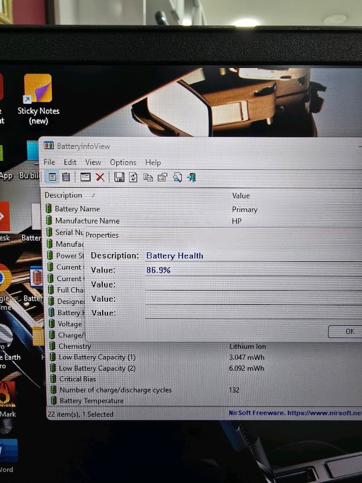The width and height of the screenshot is (362, 483).
Task: Click the Battery Health description field
Action: 253,256
